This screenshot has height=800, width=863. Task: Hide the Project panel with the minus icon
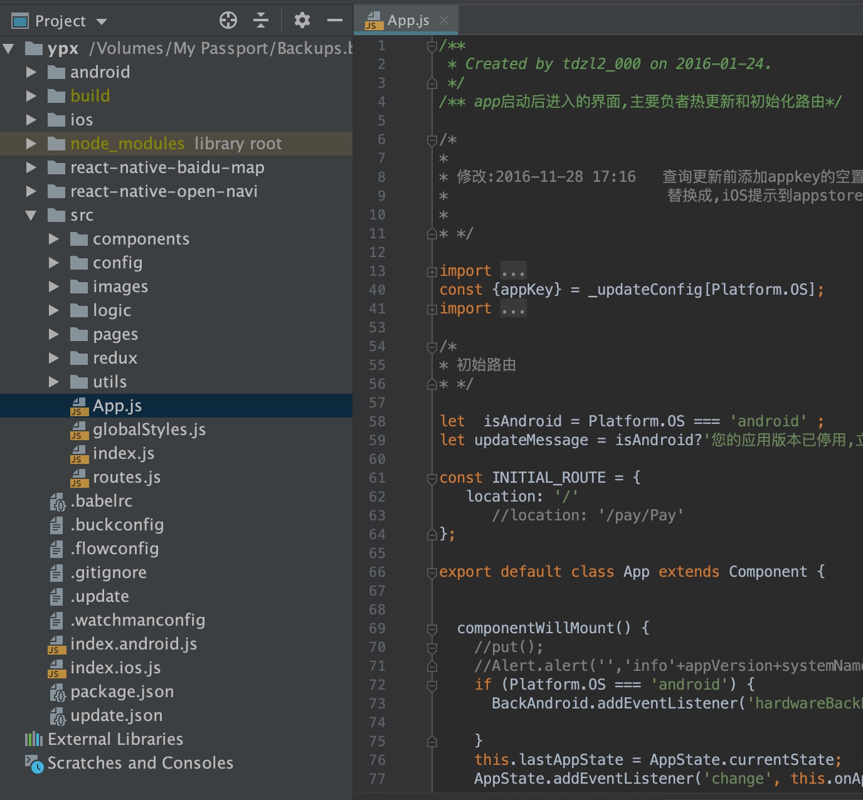pyautogui.click(x=335, y=21)
